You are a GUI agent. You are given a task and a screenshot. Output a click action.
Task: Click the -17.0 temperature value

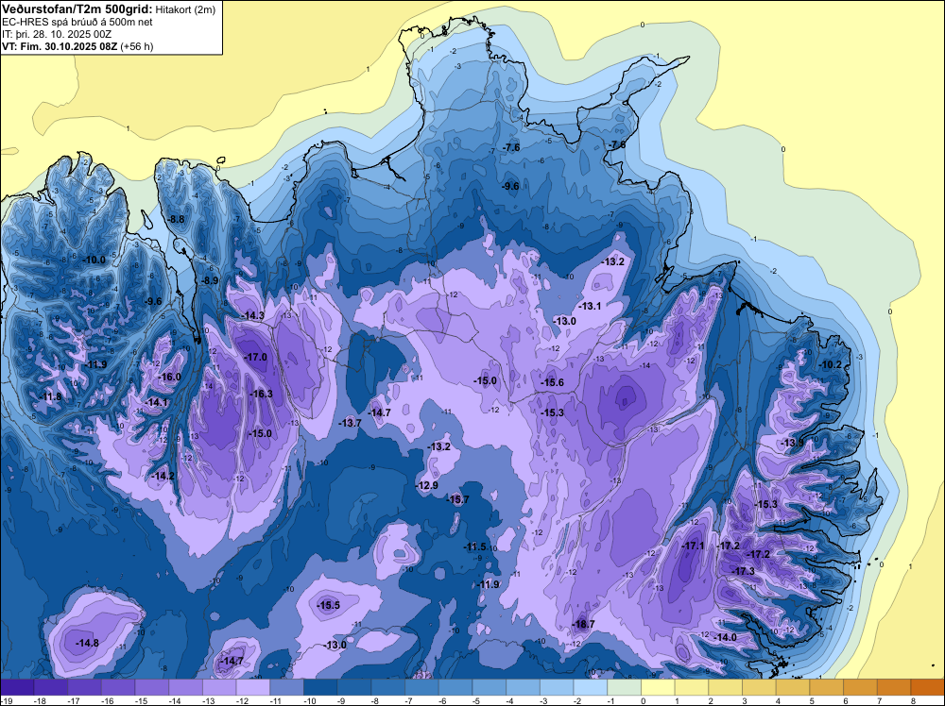pos(255,357)
